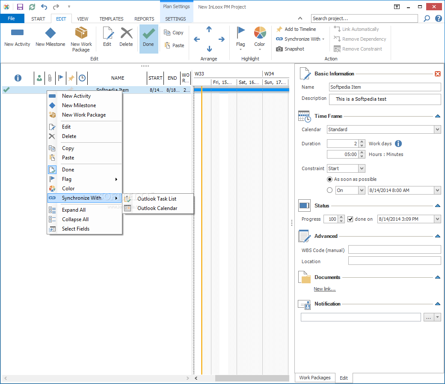
Task: Switch to the START ribbon tab
Action: [x=38, y=19]
